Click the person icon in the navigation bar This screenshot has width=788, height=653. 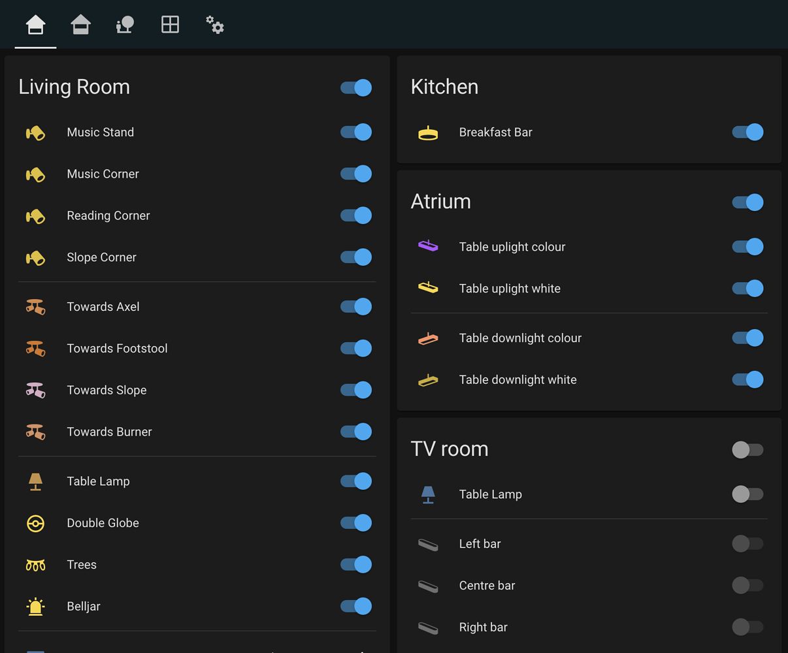click(124, 24)
